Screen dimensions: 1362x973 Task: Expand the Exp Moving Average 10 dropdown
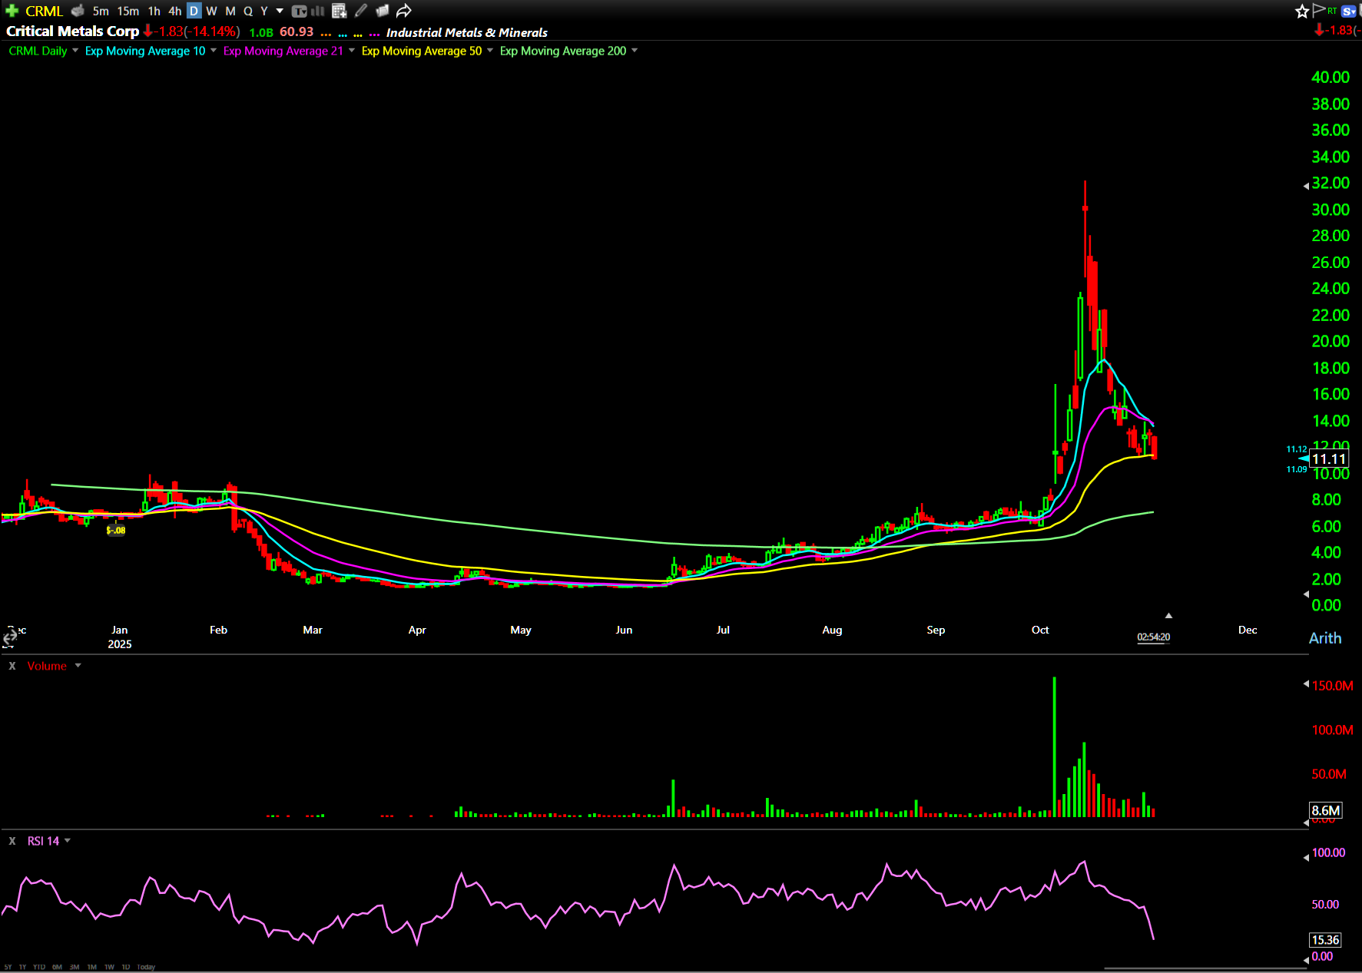click(x=214, y=51)
